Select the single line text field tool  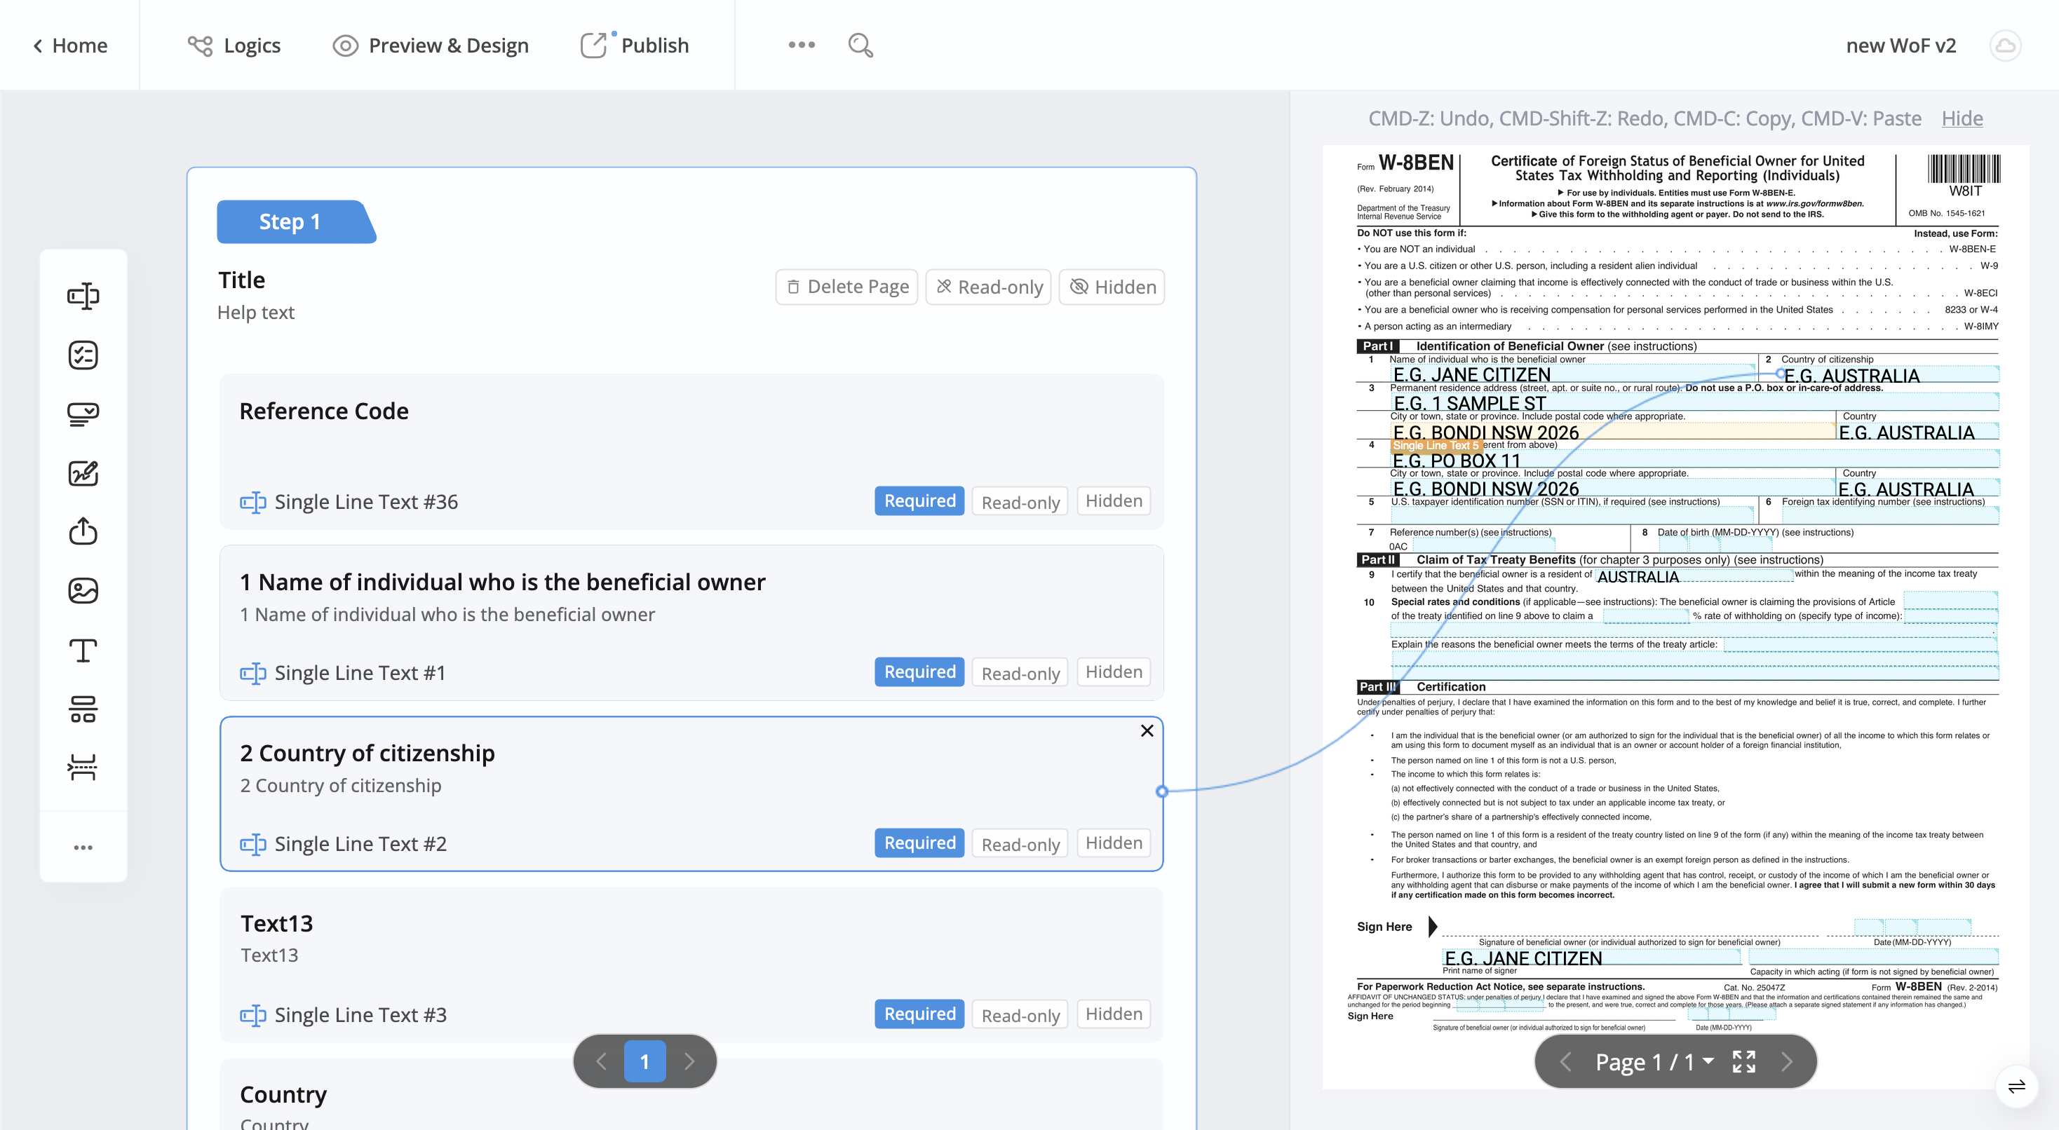83,296
